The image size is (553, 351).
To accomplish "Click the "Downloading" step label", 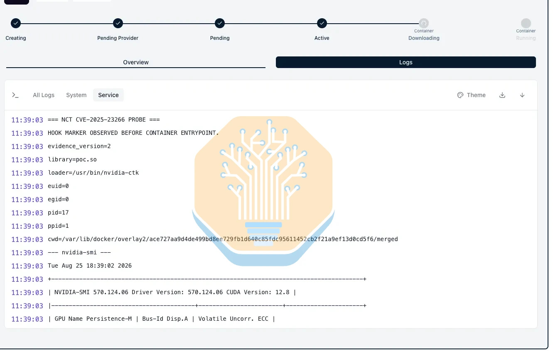I will click(424, 38).
